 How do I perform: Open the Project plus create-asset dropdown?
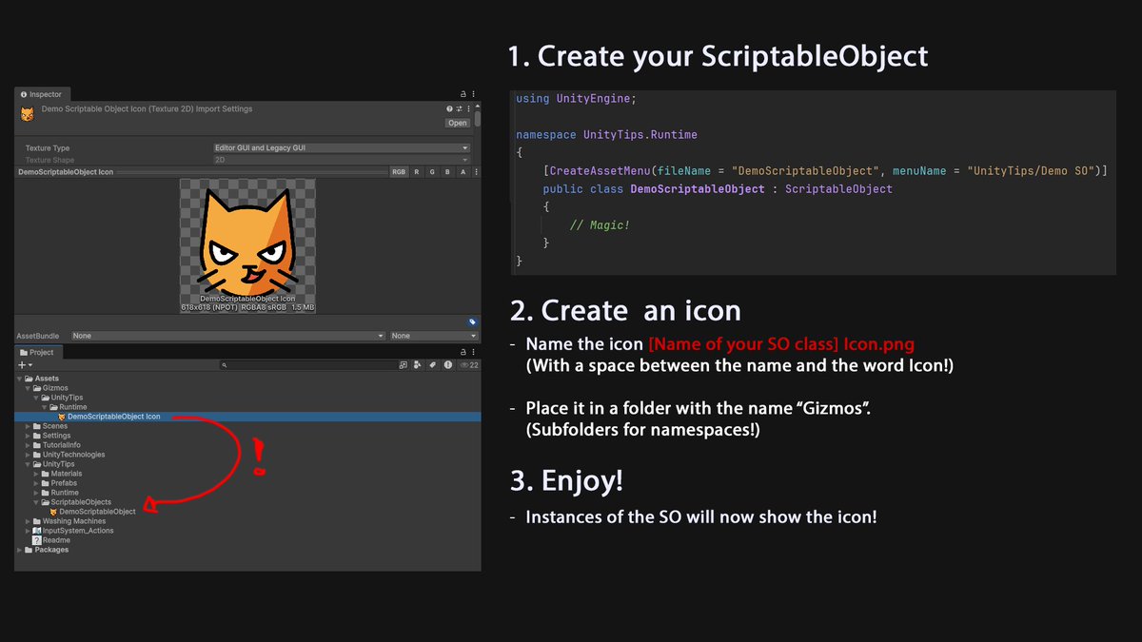[x=25, y=364]
